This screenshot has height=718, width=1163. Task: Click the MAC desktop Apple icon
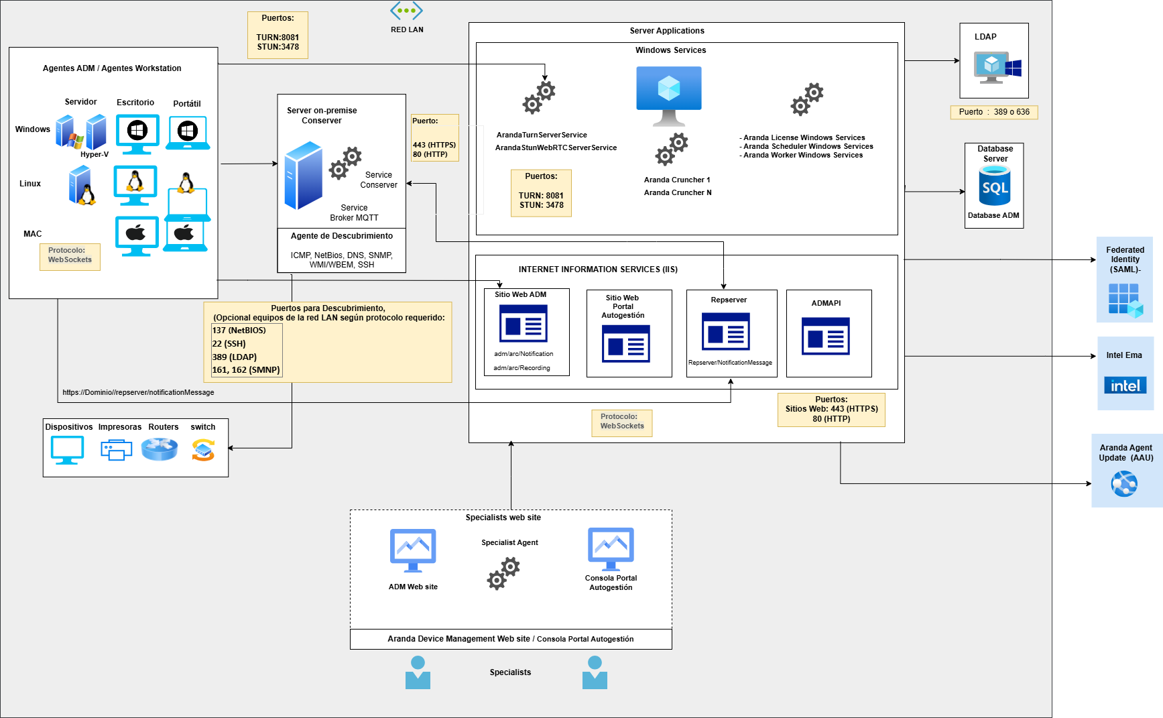coord(137,236)
